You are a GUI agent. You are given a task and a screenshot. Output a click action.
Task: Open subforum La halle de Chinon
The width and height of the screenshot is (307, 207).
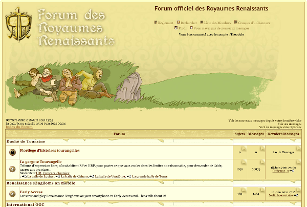click(x=74, y=176)
